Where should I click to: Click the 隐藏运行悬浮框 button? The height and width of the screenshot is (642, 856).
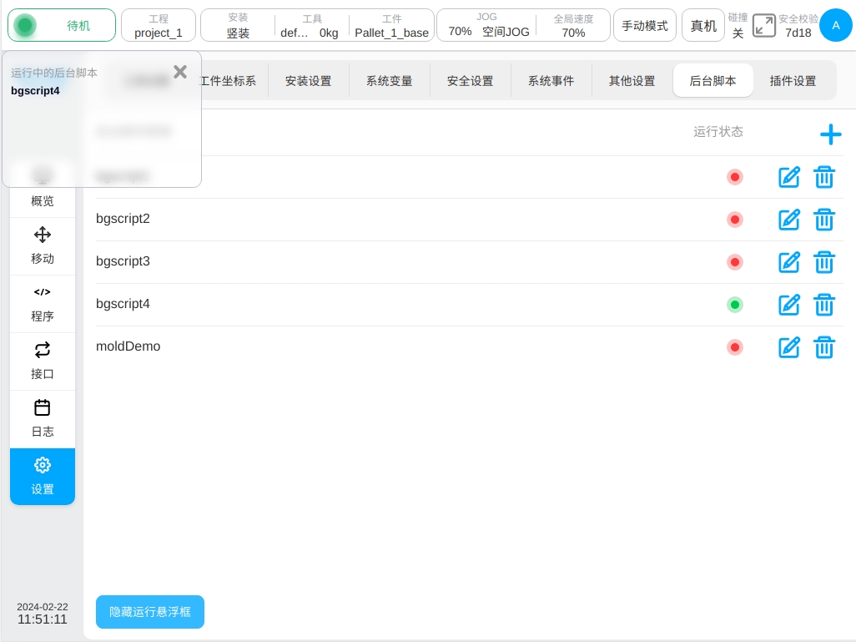click(x=150, y=612)
